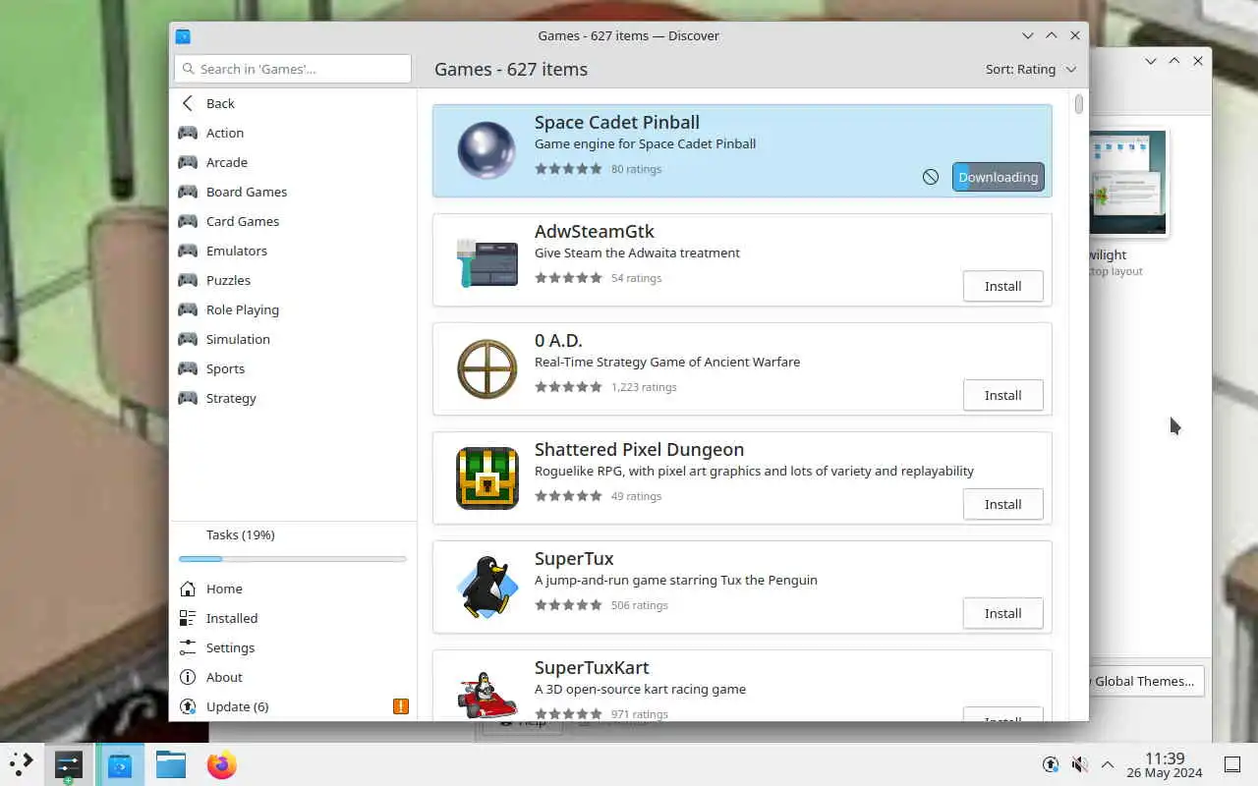Click System Settings in the taskbar
1258x786 pixels.
pyautogui.click(x=69, y=764)
